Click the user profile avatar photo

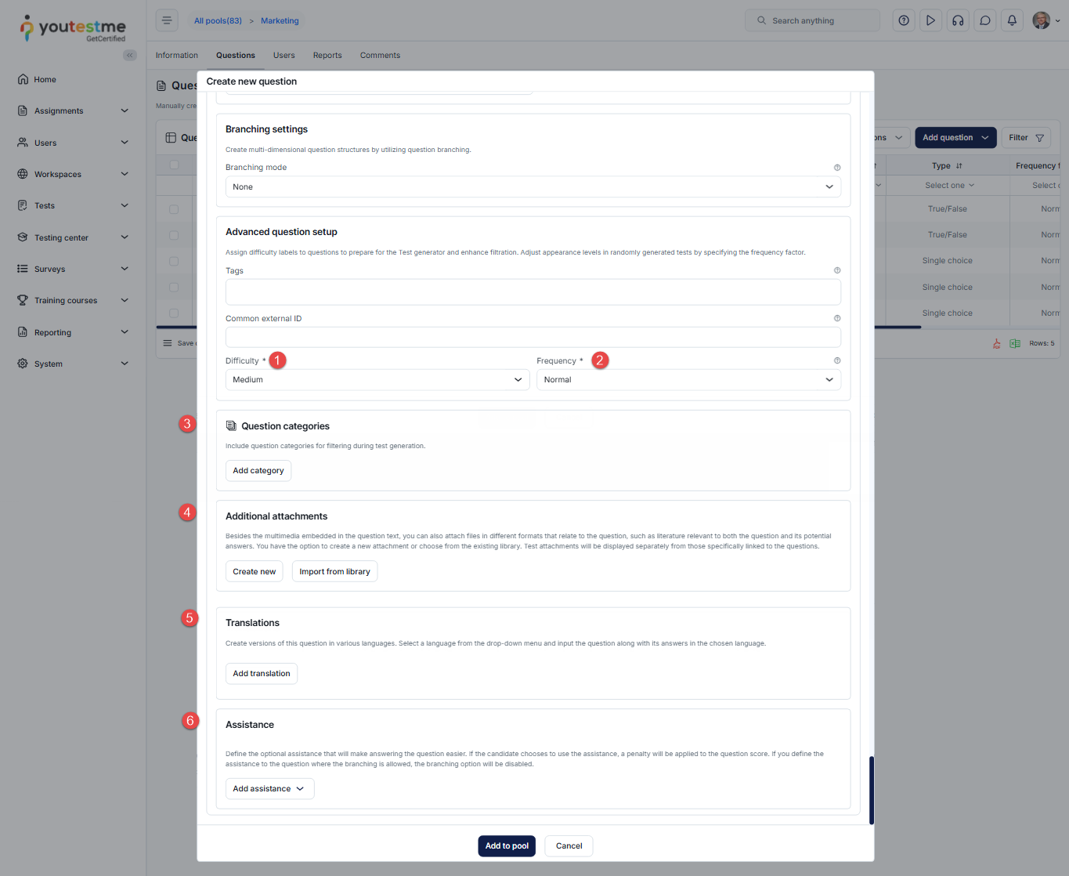tap(1041, 20)
